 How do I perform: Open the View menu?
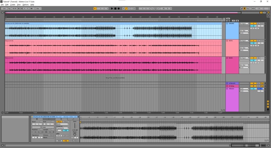19,5
